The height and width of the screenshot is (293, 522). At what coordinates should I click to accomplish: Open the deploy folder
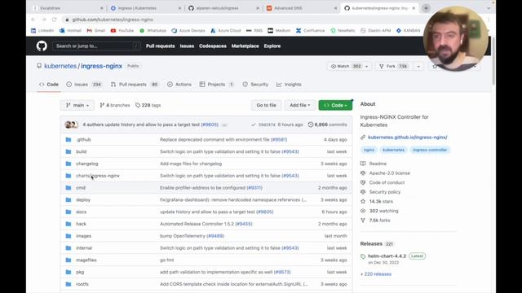click(x=83, y=199)
